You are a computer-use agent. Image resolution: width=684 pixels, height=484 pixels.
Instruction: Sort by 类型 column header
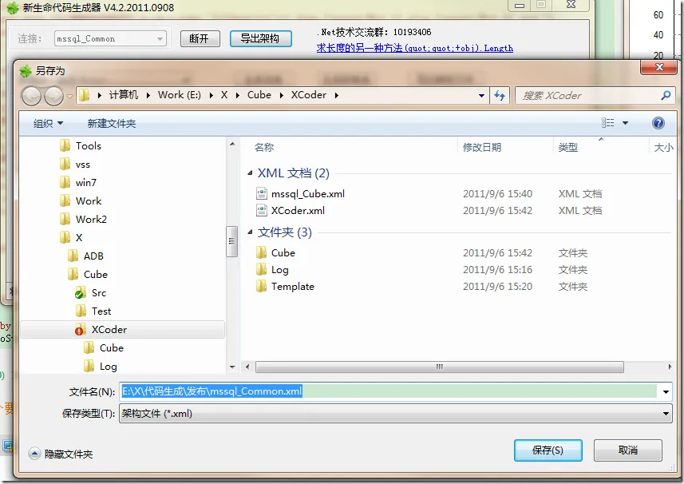(x=568, y=148)
